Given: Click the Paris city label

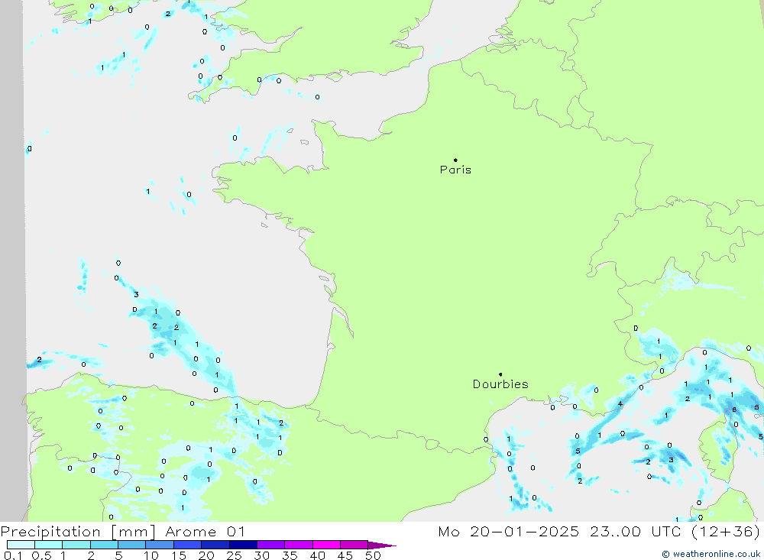Looking at the screenshot, I should (455, 170).
